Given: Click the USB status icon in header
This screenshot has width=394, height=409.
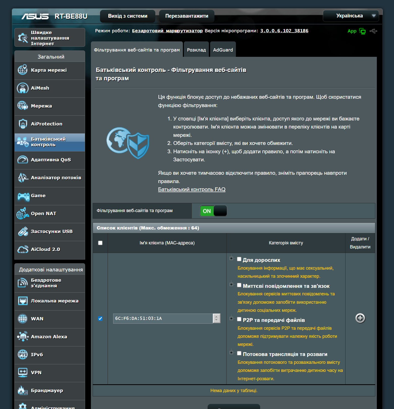Looking at the screenshot, I should 373,31.
